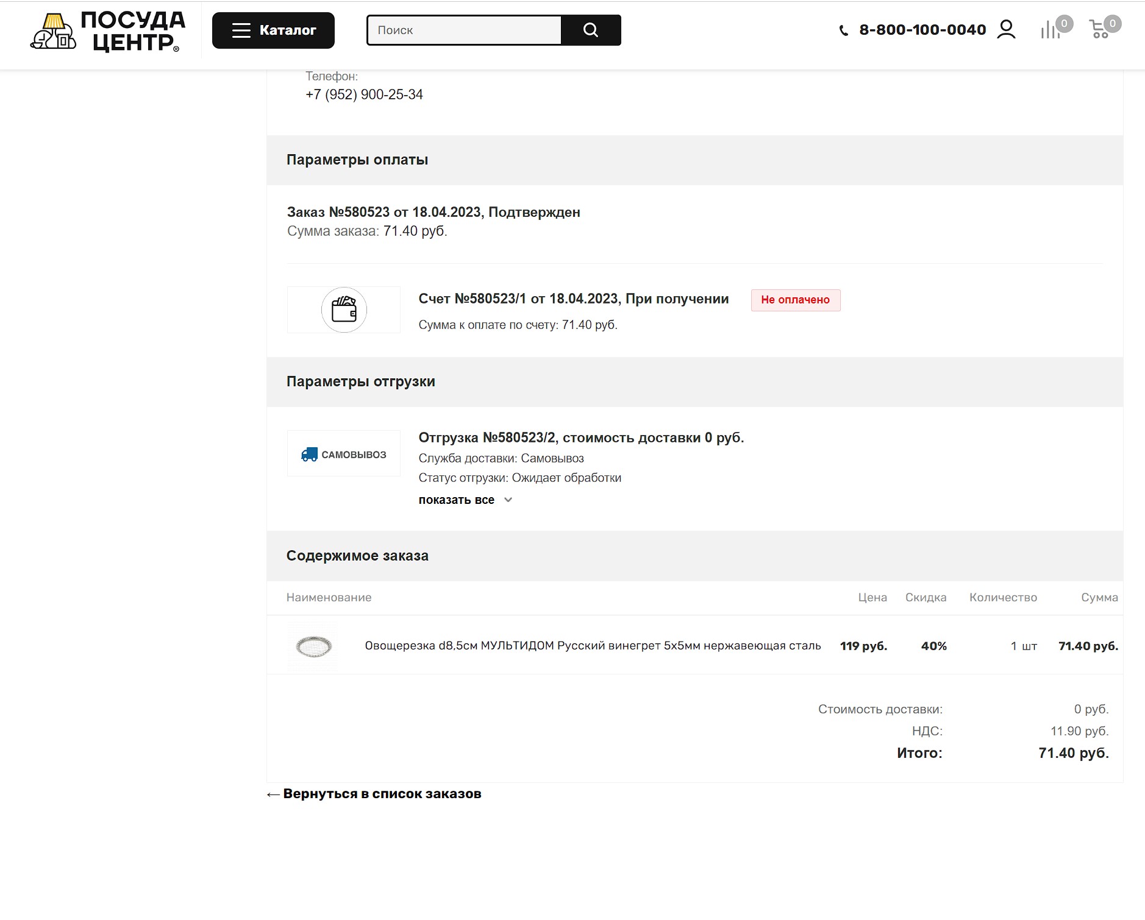Click the Служба доставки: Самовывоз line
The height and width of the screenshot is (920, 1145).
(501, 458)
